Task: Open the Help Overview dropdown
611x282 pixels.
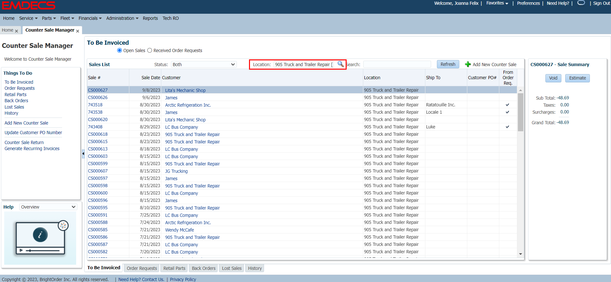Action: pos(48,207)
